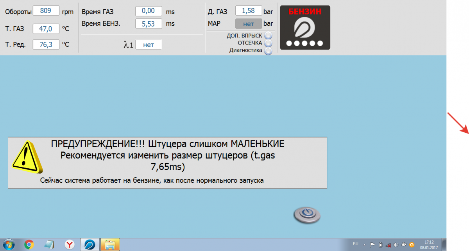Click the volume speaker tray icon
Viewport: 469px width, 251px height.
pyautogui.click(x=396, y=245)
